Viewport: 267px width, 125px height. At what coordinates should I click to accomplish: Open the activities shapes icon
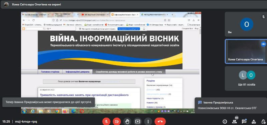[x=254, y=122]
